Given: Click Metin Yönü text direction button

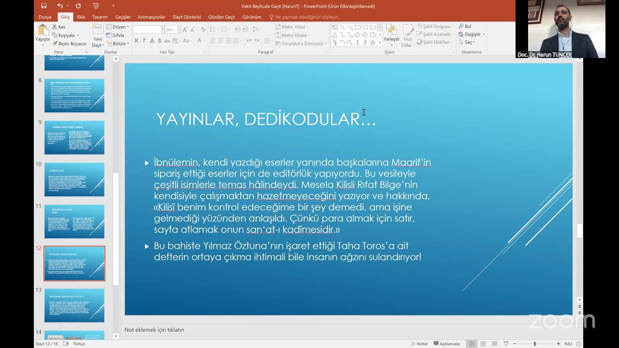Looking at the screenshot, I should tap(292, 27).
